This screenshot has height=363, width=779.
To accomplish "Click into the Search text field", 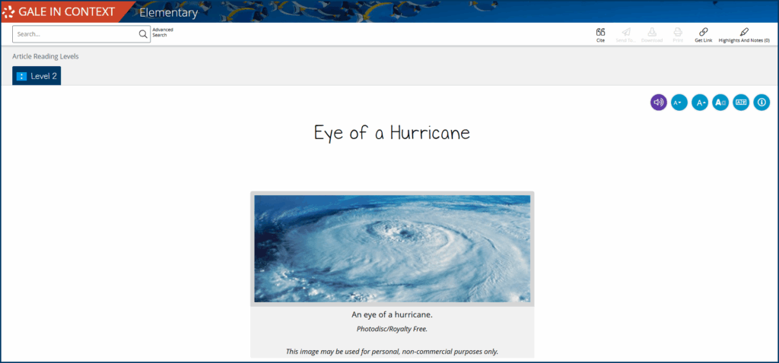I will click(x=75, y=34).
